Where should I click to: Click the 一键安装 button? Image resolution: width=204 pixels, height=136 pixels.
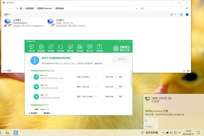(x=121, y=59)
